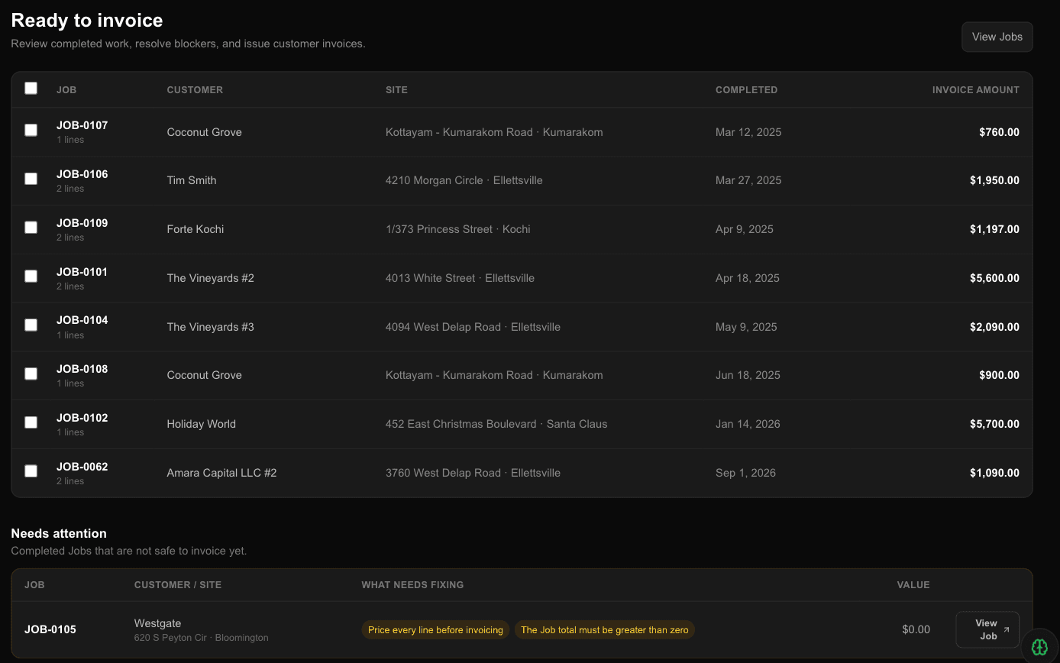This screenshot has width=1060, height=663.
Task: Open job JOB-0062
Action: click(82, 467)
